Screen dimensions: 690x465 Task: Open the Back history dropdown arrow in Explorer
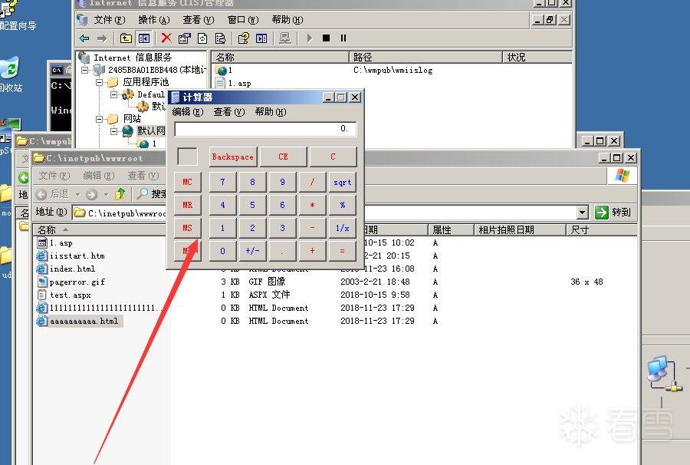click(x=77, y=193)
